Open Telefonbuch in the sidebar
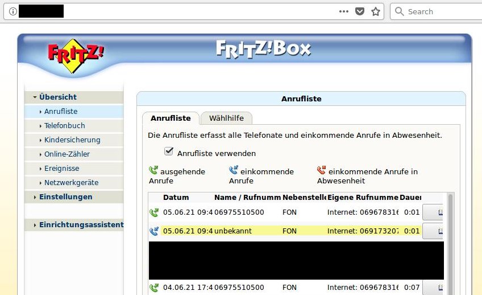This screenshot has width=482, height=295. (x=74, y=126)
